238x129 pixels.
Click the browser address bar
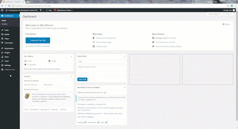coord(120,6)
